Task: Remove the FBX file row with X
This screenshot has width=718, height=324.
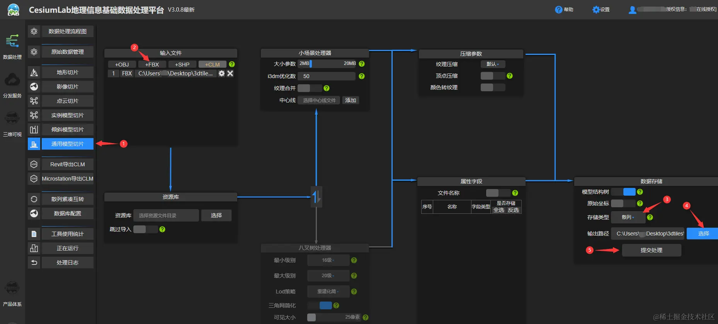Action: (230, 73)
